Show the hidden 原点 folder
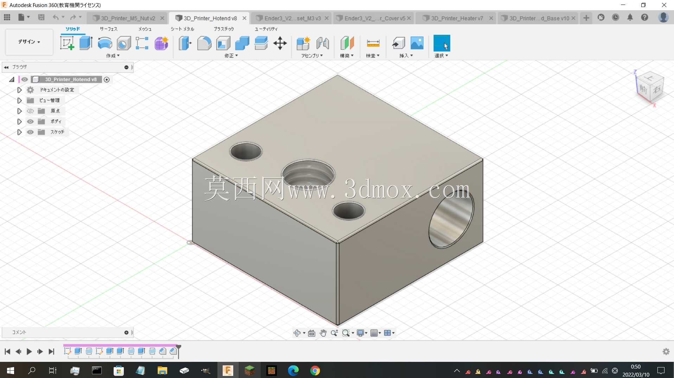The image size is (674, 378). click(30, 111)
